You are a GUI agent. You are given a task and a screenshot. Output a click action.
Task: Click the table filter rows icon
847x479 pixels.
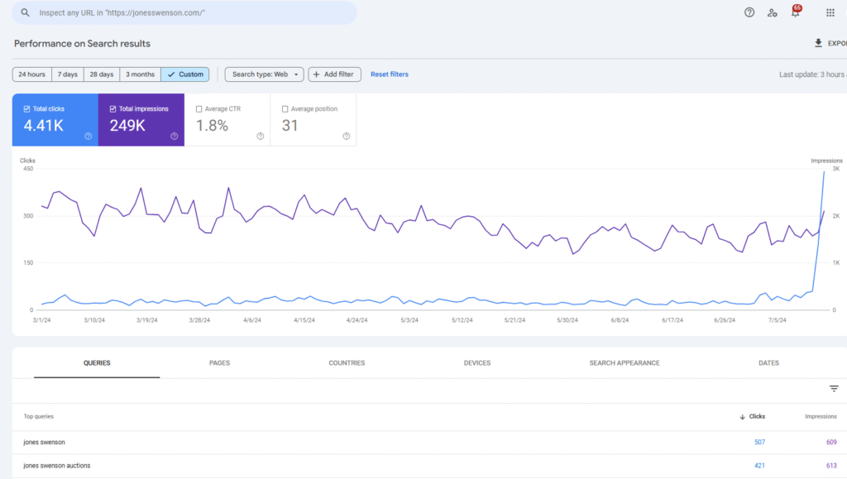[834, 389]
